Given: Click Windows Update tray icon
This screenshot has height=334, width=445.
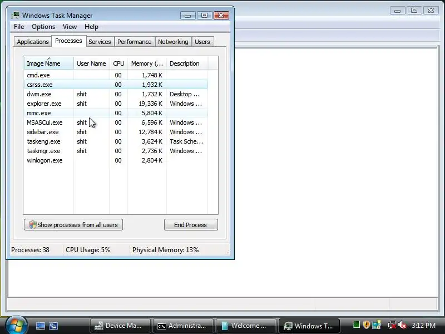Looking at the screenshot, I should point(377,325).
